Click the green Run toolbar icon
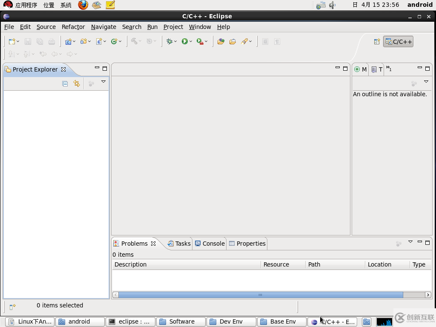The image size is (436, 327). pyautogui.click(x=185, y=42)
